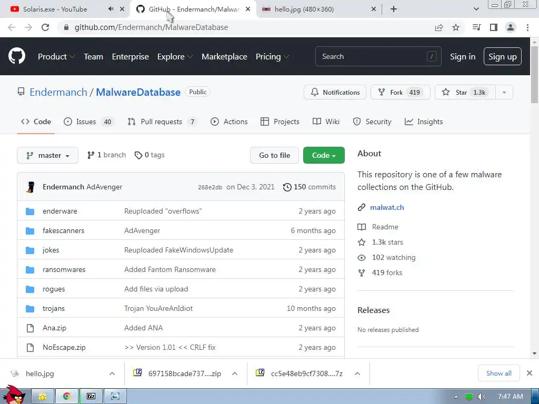Open the Pull requests tab
Image resolution: width=539 pixels, height=404 pixels.
coord(162,122)
